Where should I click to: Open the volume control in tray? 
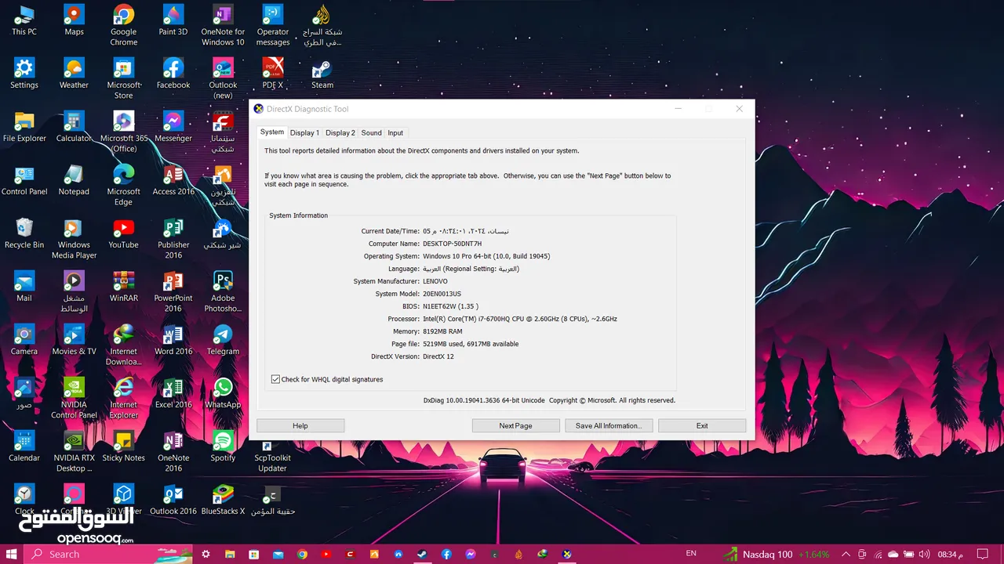pyautogui.click(x=925, y=554)
